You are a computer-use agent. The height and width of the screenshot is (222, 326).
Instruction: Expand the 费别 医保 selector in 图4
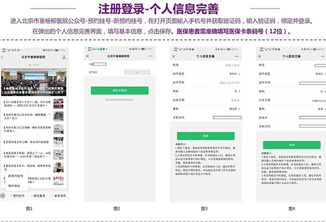coord(321,108)
